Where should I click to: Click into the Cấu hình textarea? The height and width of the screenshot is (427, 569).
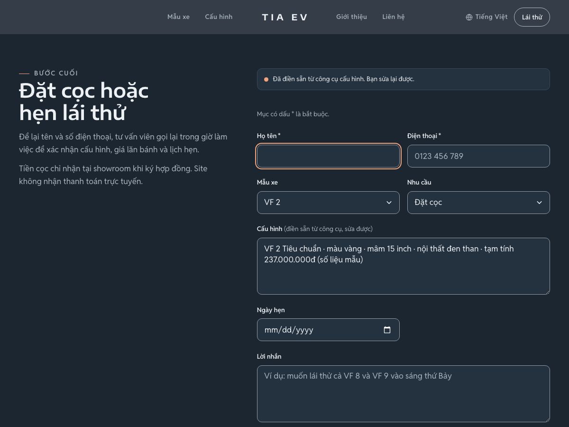tap(404, 266)
